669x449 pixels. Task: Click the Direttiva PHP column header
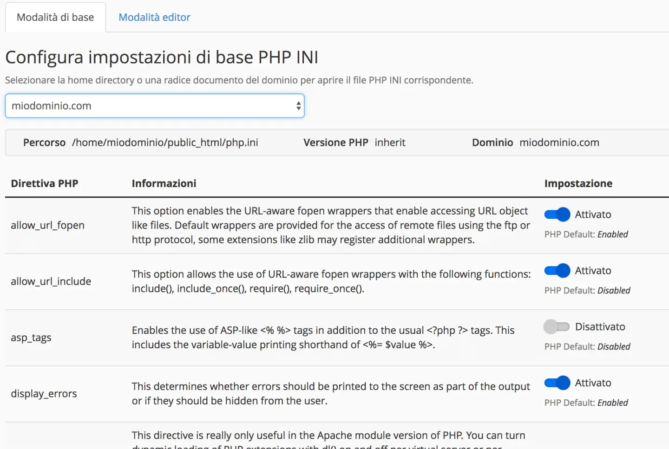(x=45, y=183)
